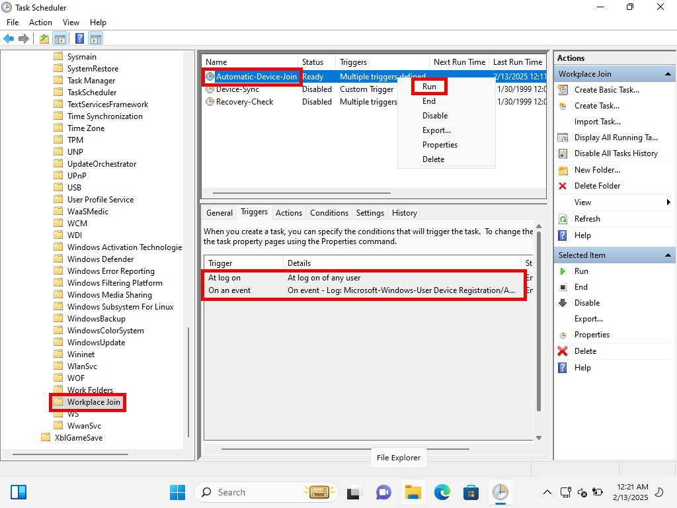
Task: Click Import Task in the Actions pane
Action: 597,122
